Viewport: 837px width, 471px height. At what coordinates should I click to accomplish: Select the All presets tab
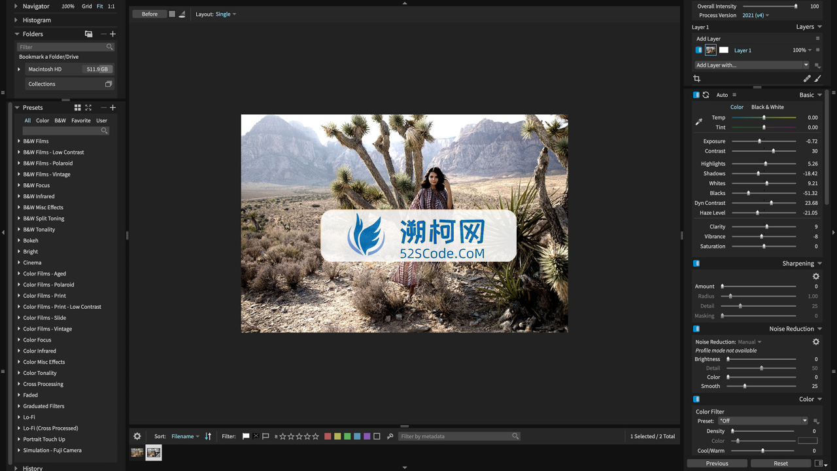pos(27,120)
